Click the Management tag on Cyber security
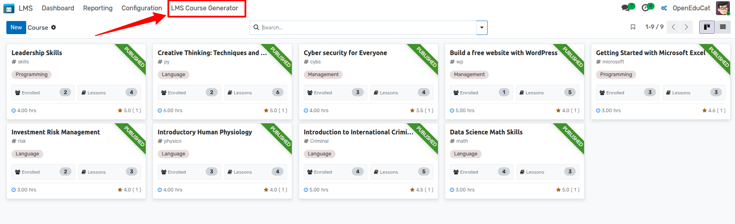This screenshot has height=224, width=735. tap(323, 75)
